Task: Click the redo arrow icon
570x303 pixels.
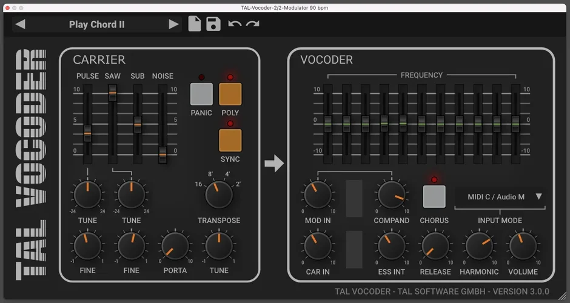Action: pos(252,24)
